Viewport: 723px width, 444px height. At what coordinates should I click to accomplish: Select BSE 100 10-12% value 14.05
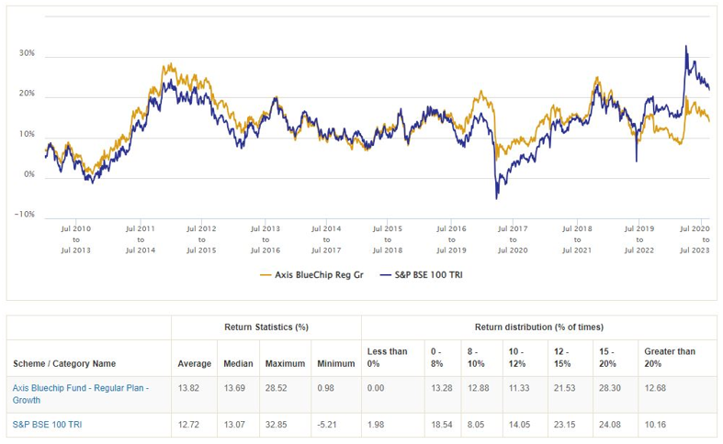(519, 424)
